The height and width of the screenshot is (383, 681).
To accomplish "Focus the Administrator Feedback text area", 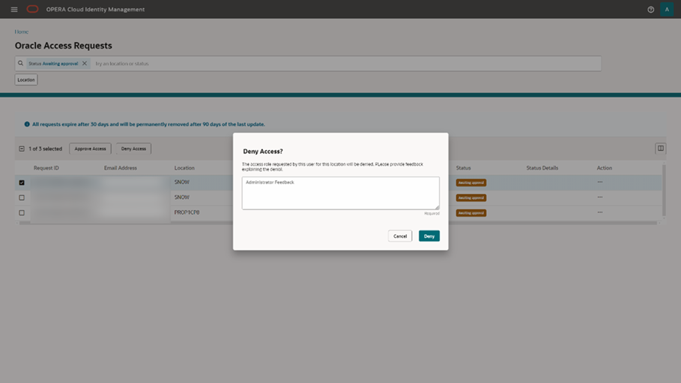I will point(340,193).
